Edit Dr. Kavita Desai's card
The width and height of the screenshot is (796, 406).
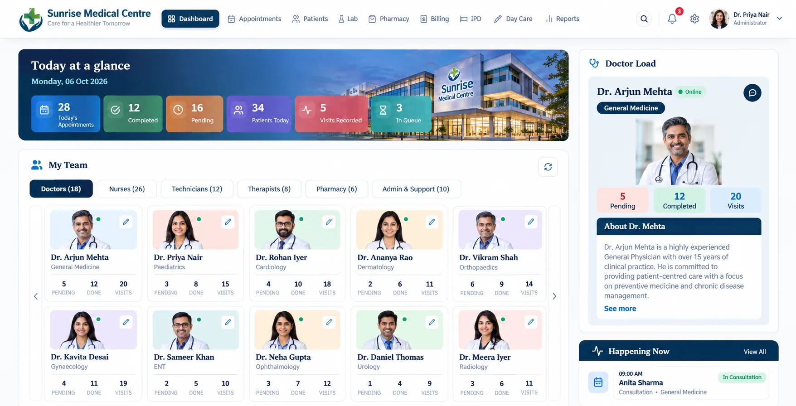[x=126, y=322]
